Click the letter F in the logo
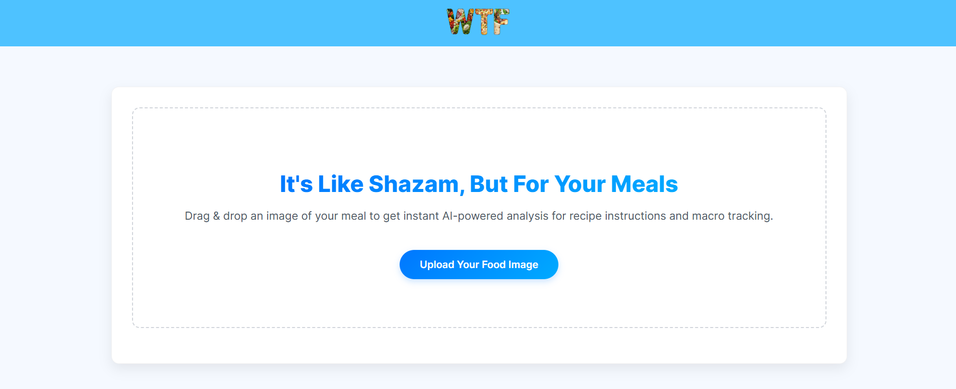Image resolution: width=956 pixels, height=389 pixels. [500, 22]
